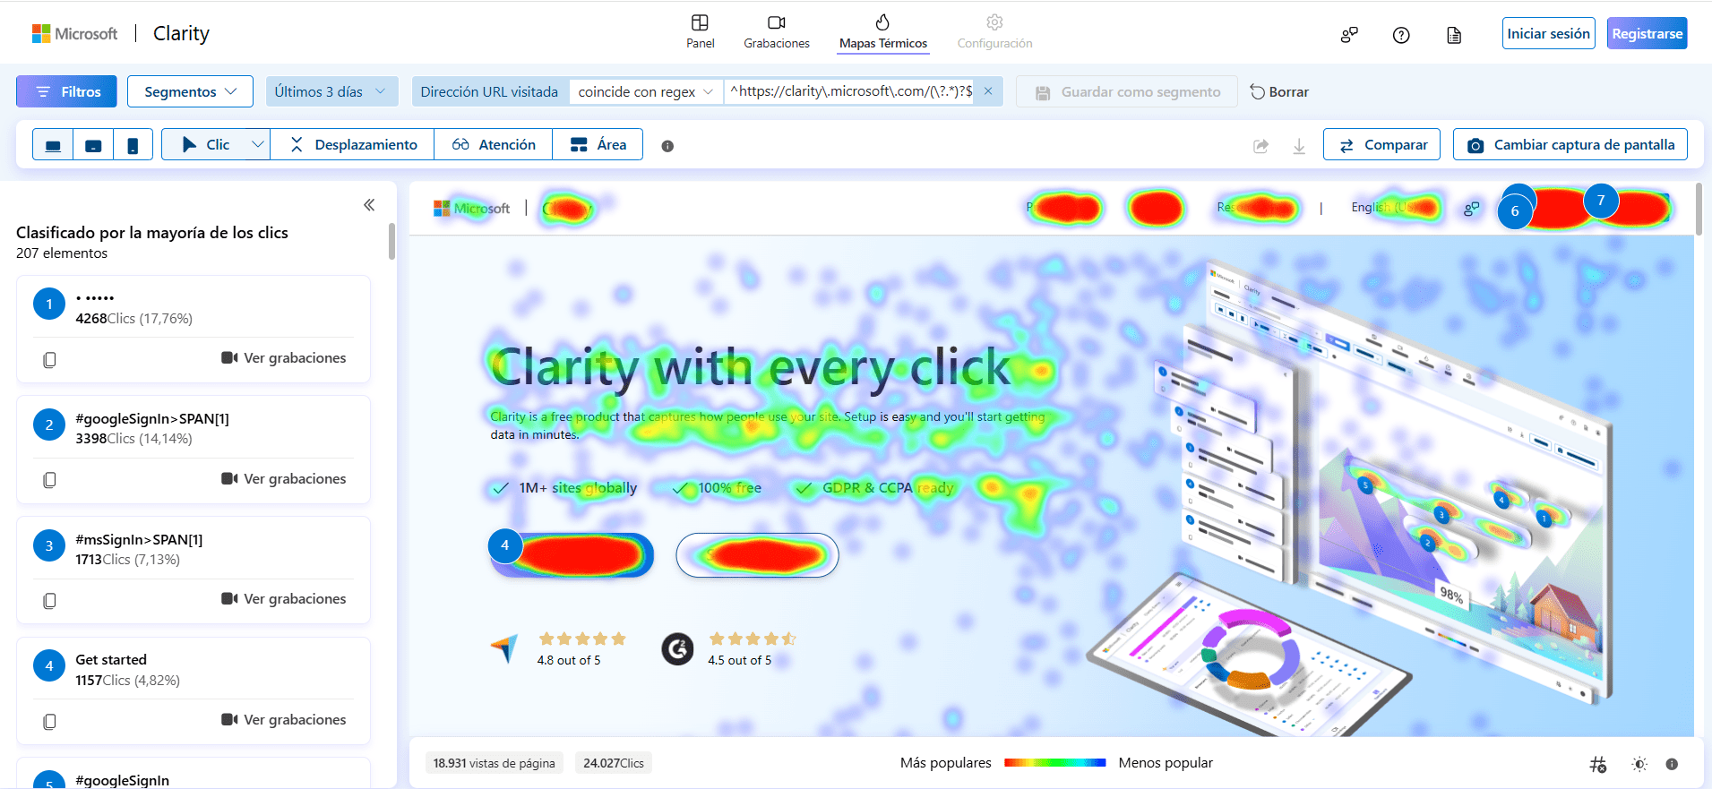Click the Iniciar sesión button
This screenshot has width=1712, height=789.
pyautogui.click(x=1548, y=33)
